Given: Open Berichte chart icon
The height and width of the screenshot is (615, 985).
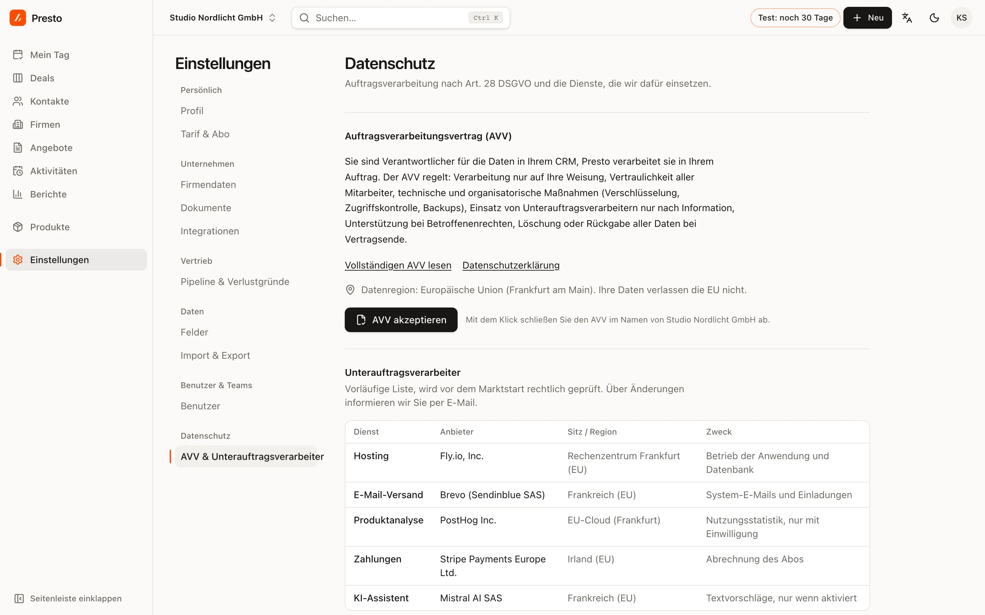Looking at the screenshot, I should 17,194.
